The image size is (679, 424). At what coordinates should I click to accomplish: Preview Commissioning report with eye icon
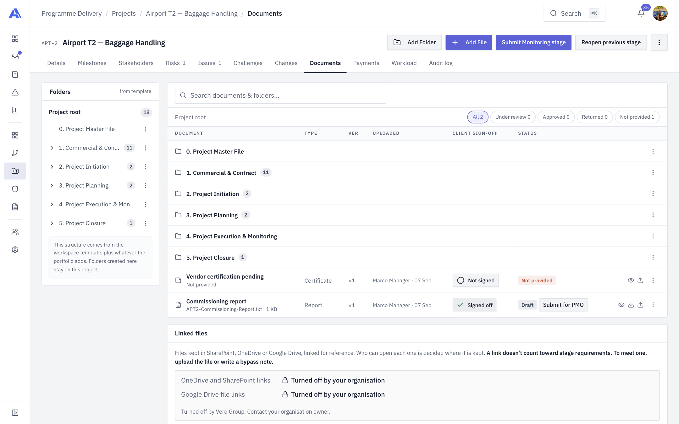pyautogui.click(x=621, y=305)
